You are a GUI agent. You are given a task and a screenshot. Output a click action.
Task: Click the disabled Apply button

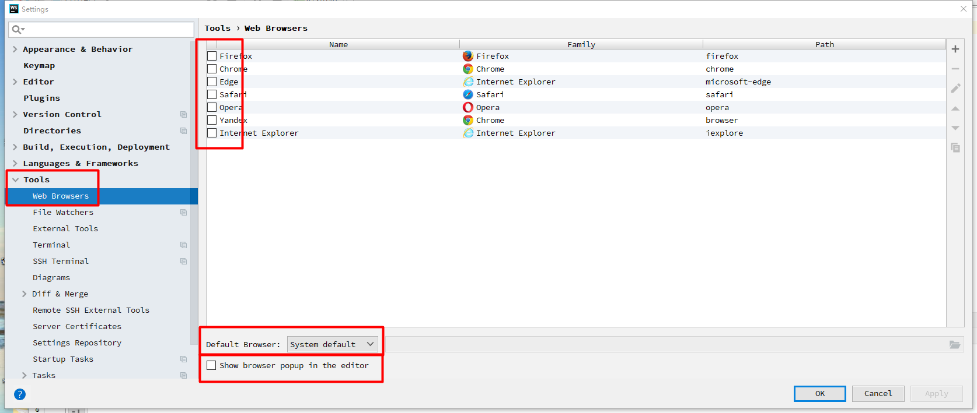(937, 394)
